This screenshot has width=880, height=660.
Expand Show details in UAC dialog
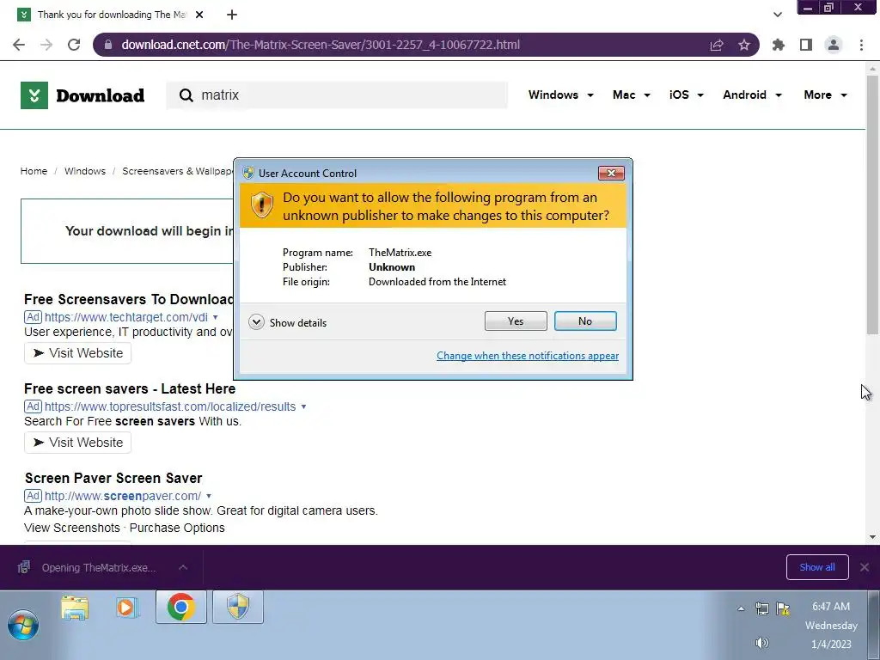pos(287,322)
